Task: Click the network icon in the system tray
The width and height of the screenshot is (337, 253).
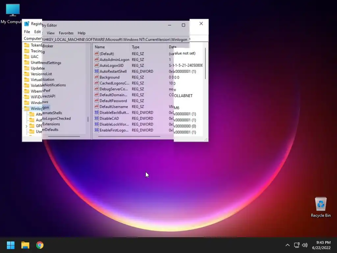Action: click(297, 245)
